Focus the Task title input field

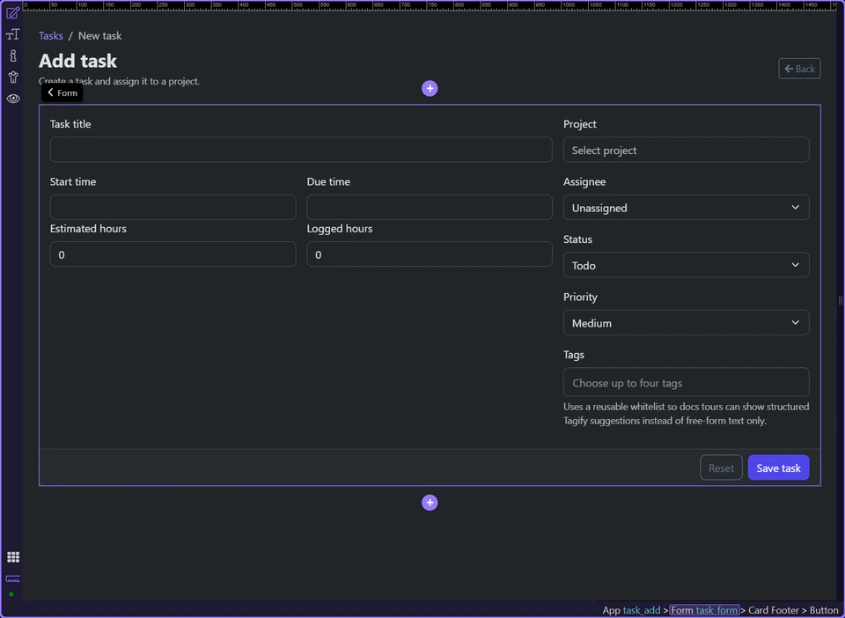click(301, 150)
